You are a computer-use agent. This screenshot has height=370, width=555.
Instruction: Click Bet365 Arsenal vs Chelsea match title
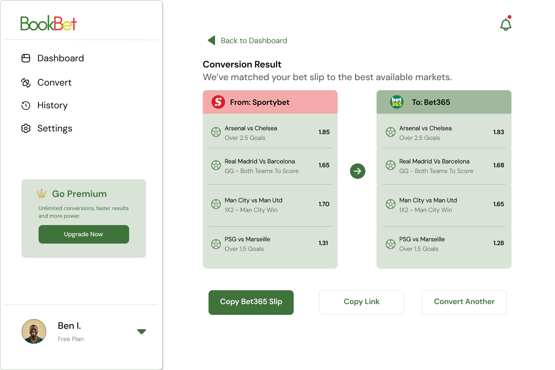point(425,128)
